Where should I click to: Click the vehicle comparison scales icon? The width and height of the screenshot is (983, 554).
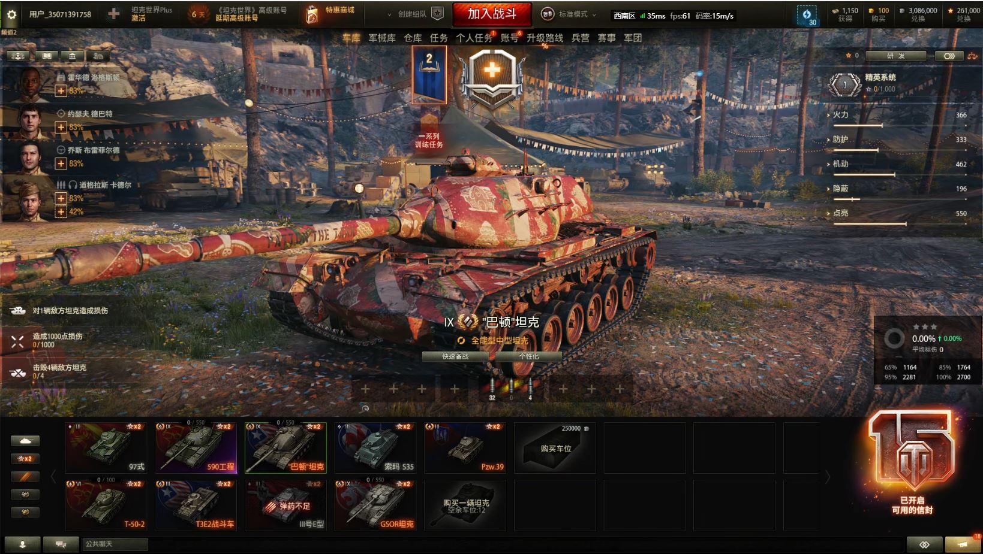click(x=972, y=56)
